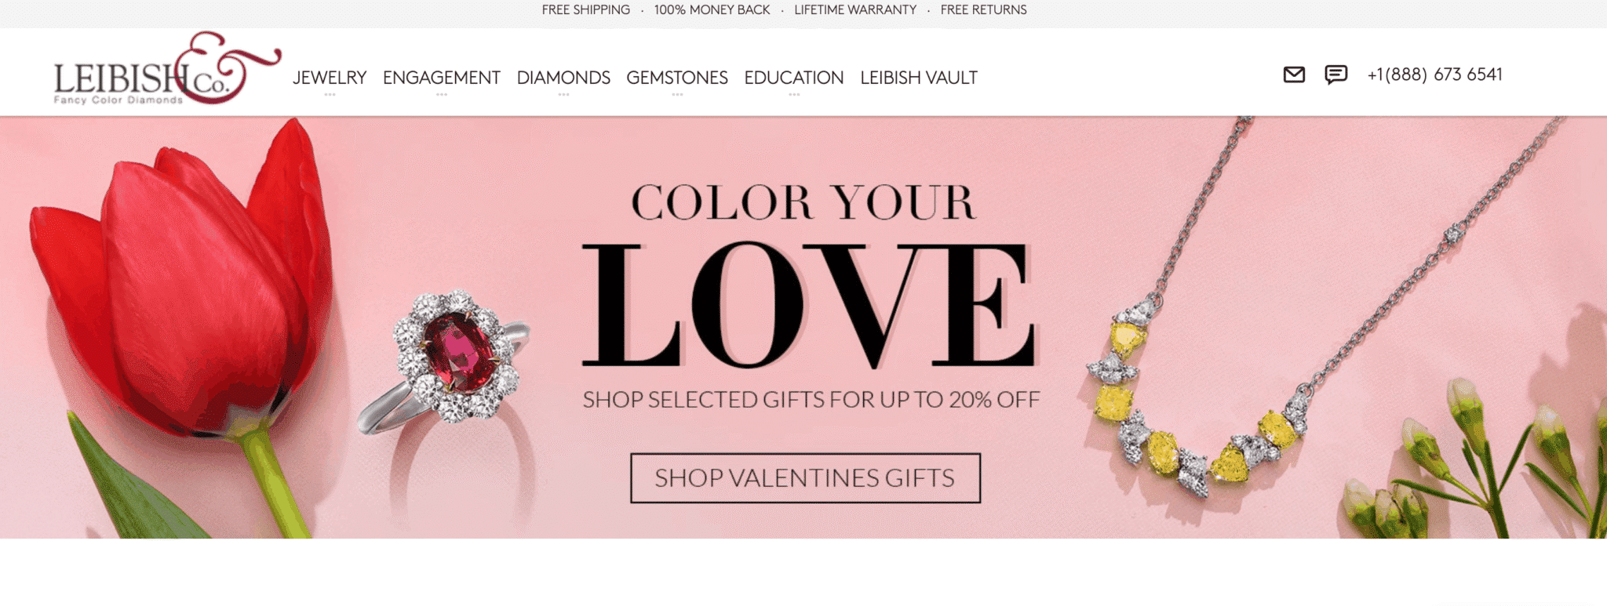Click the Free Returns text
The width and height of the screenshot is (1607, 606).
(984, 10)
